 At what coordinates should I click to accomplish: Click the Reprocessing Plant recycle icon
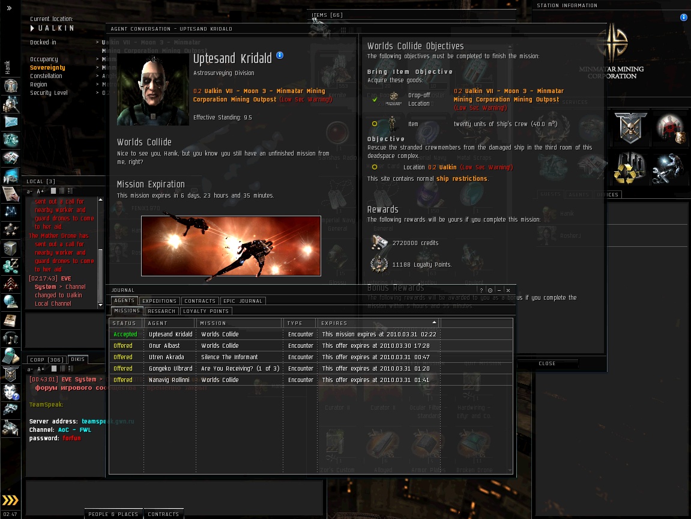[630, 169]
